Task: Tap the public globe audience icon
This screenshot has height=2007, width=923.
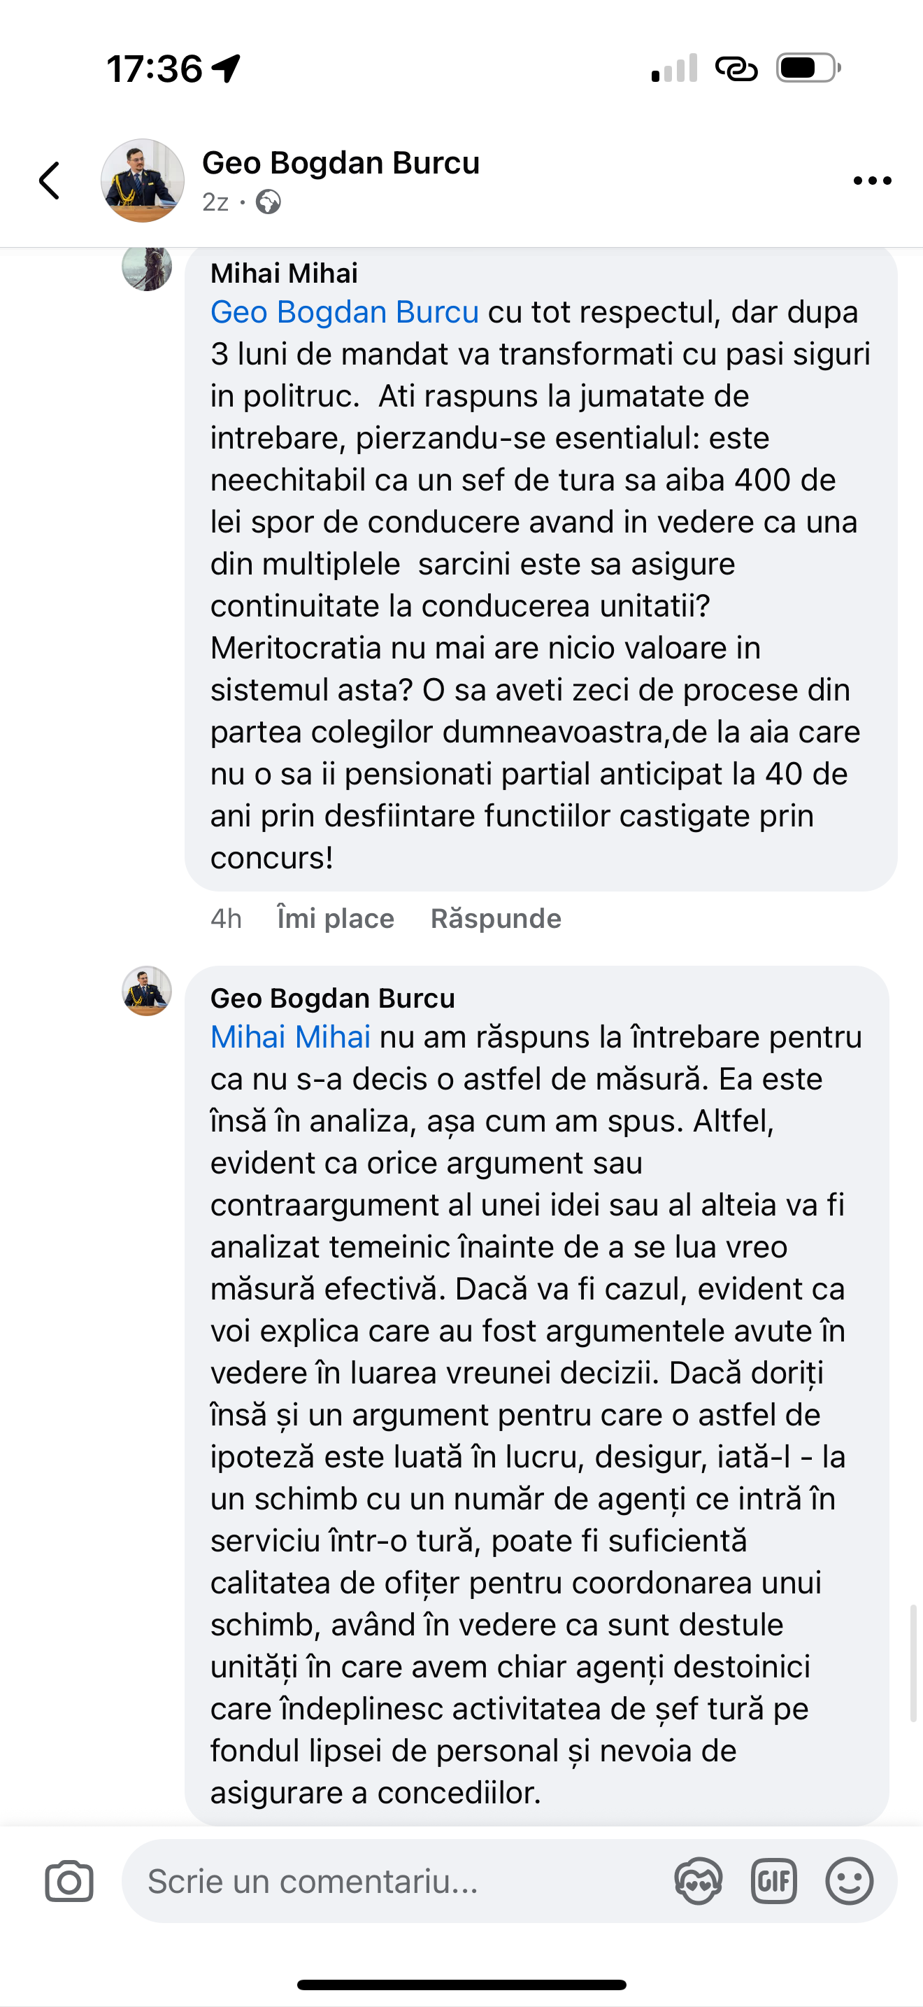Action: [x=269, y=202]
